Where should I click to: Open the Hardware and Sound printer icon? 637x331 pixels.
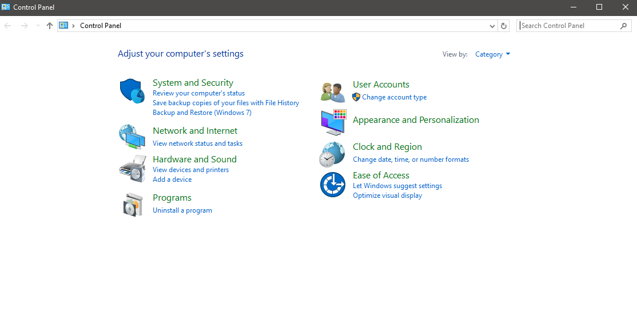(x=133, y=169)
